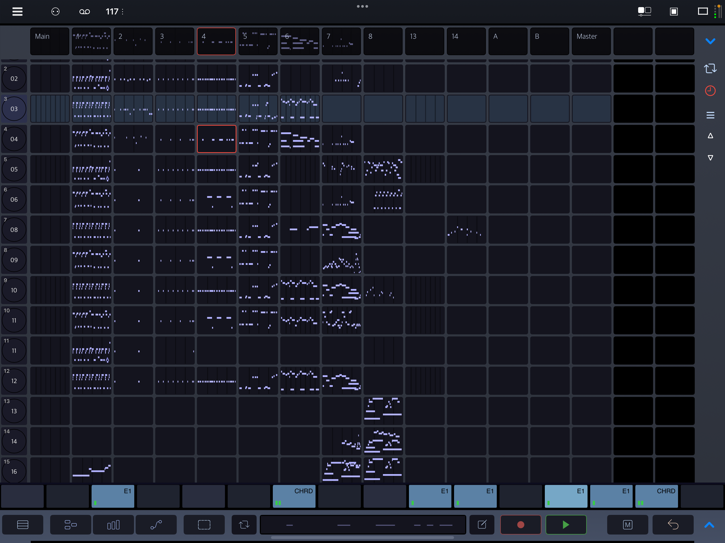Open the automation curve tool

pyautogui.click(x=156, y=525)
